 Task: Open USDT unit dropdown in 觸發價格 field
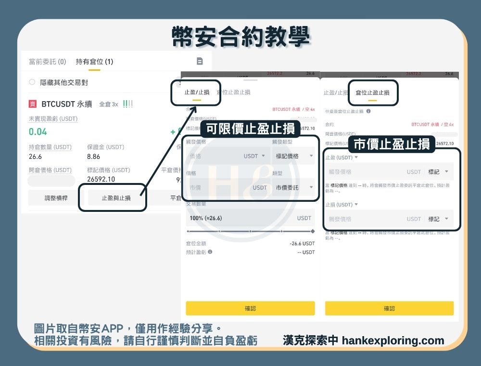point(254,156)
